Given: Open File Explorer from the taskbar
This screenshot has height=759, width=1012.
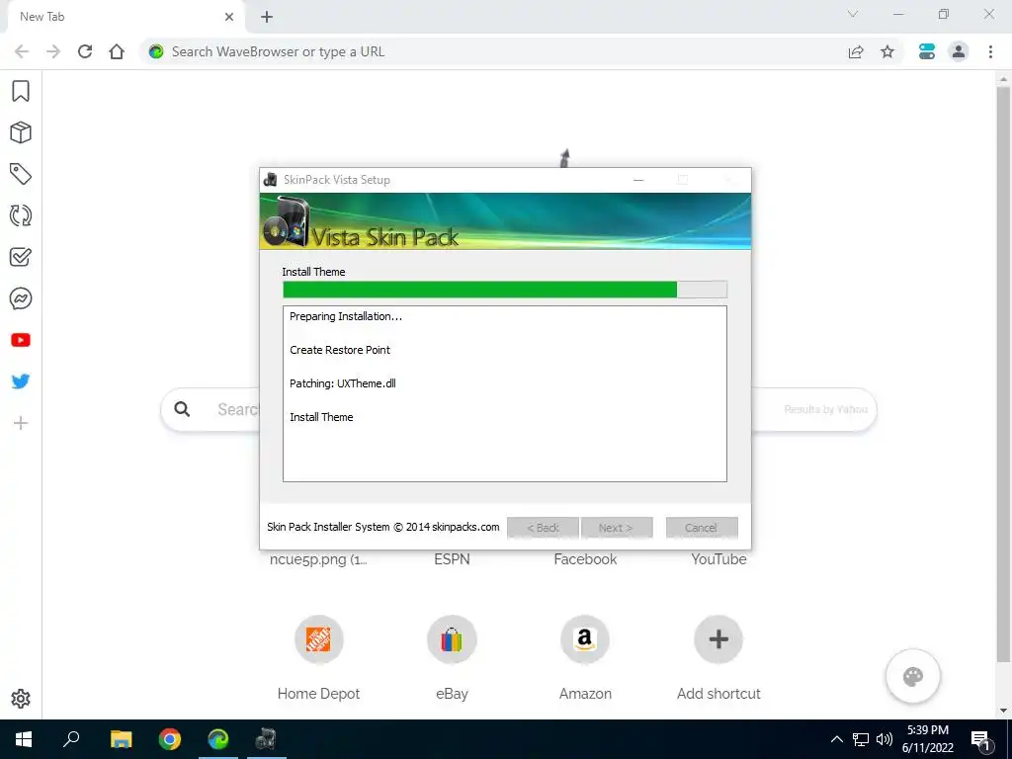Looking at the screenshot, I should (x=121, y=739).
